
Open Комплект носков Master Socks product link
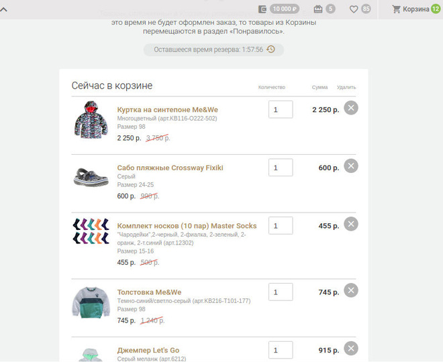tap(187, 226)
